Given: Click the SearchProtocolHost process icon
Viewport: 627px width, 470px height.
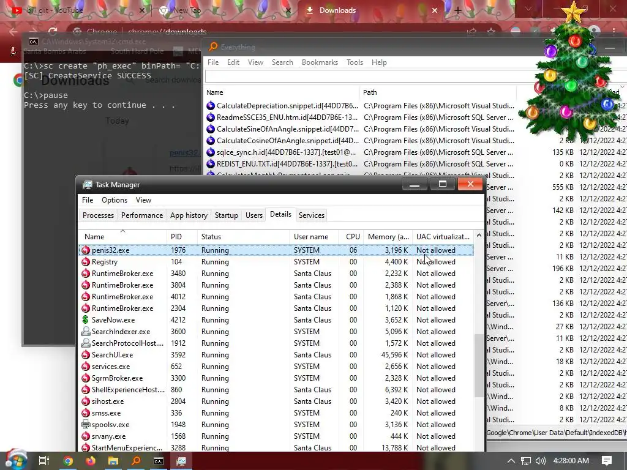Looking at the screenshot, I should click(x=86, y=343).
